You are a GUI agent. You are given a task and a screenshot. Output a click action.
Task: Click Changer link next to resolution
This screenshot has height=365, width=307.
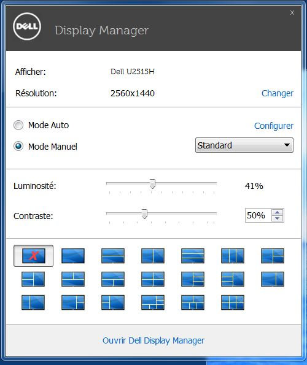pyautogui.click(x=277, y=93)
